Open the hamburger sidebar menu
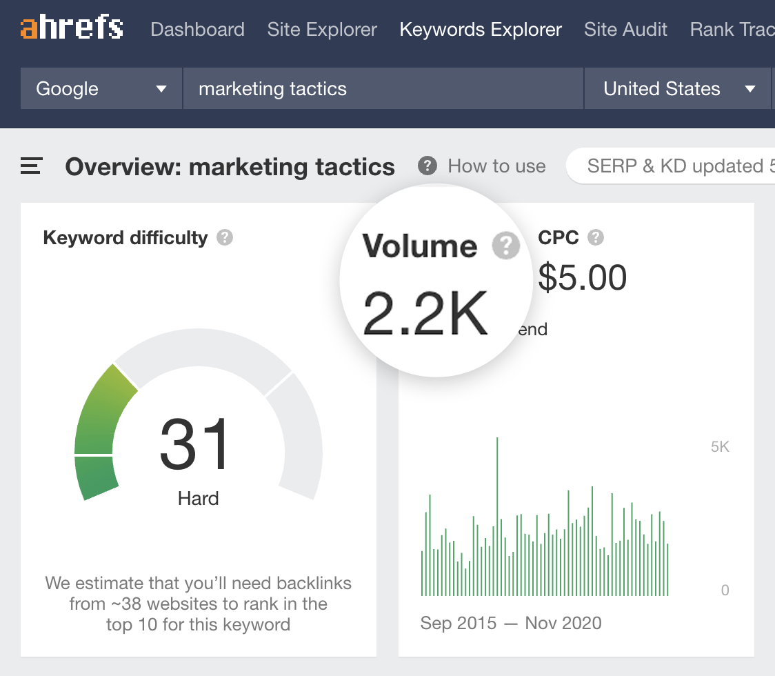775x676 pixels. coord(32,166)
